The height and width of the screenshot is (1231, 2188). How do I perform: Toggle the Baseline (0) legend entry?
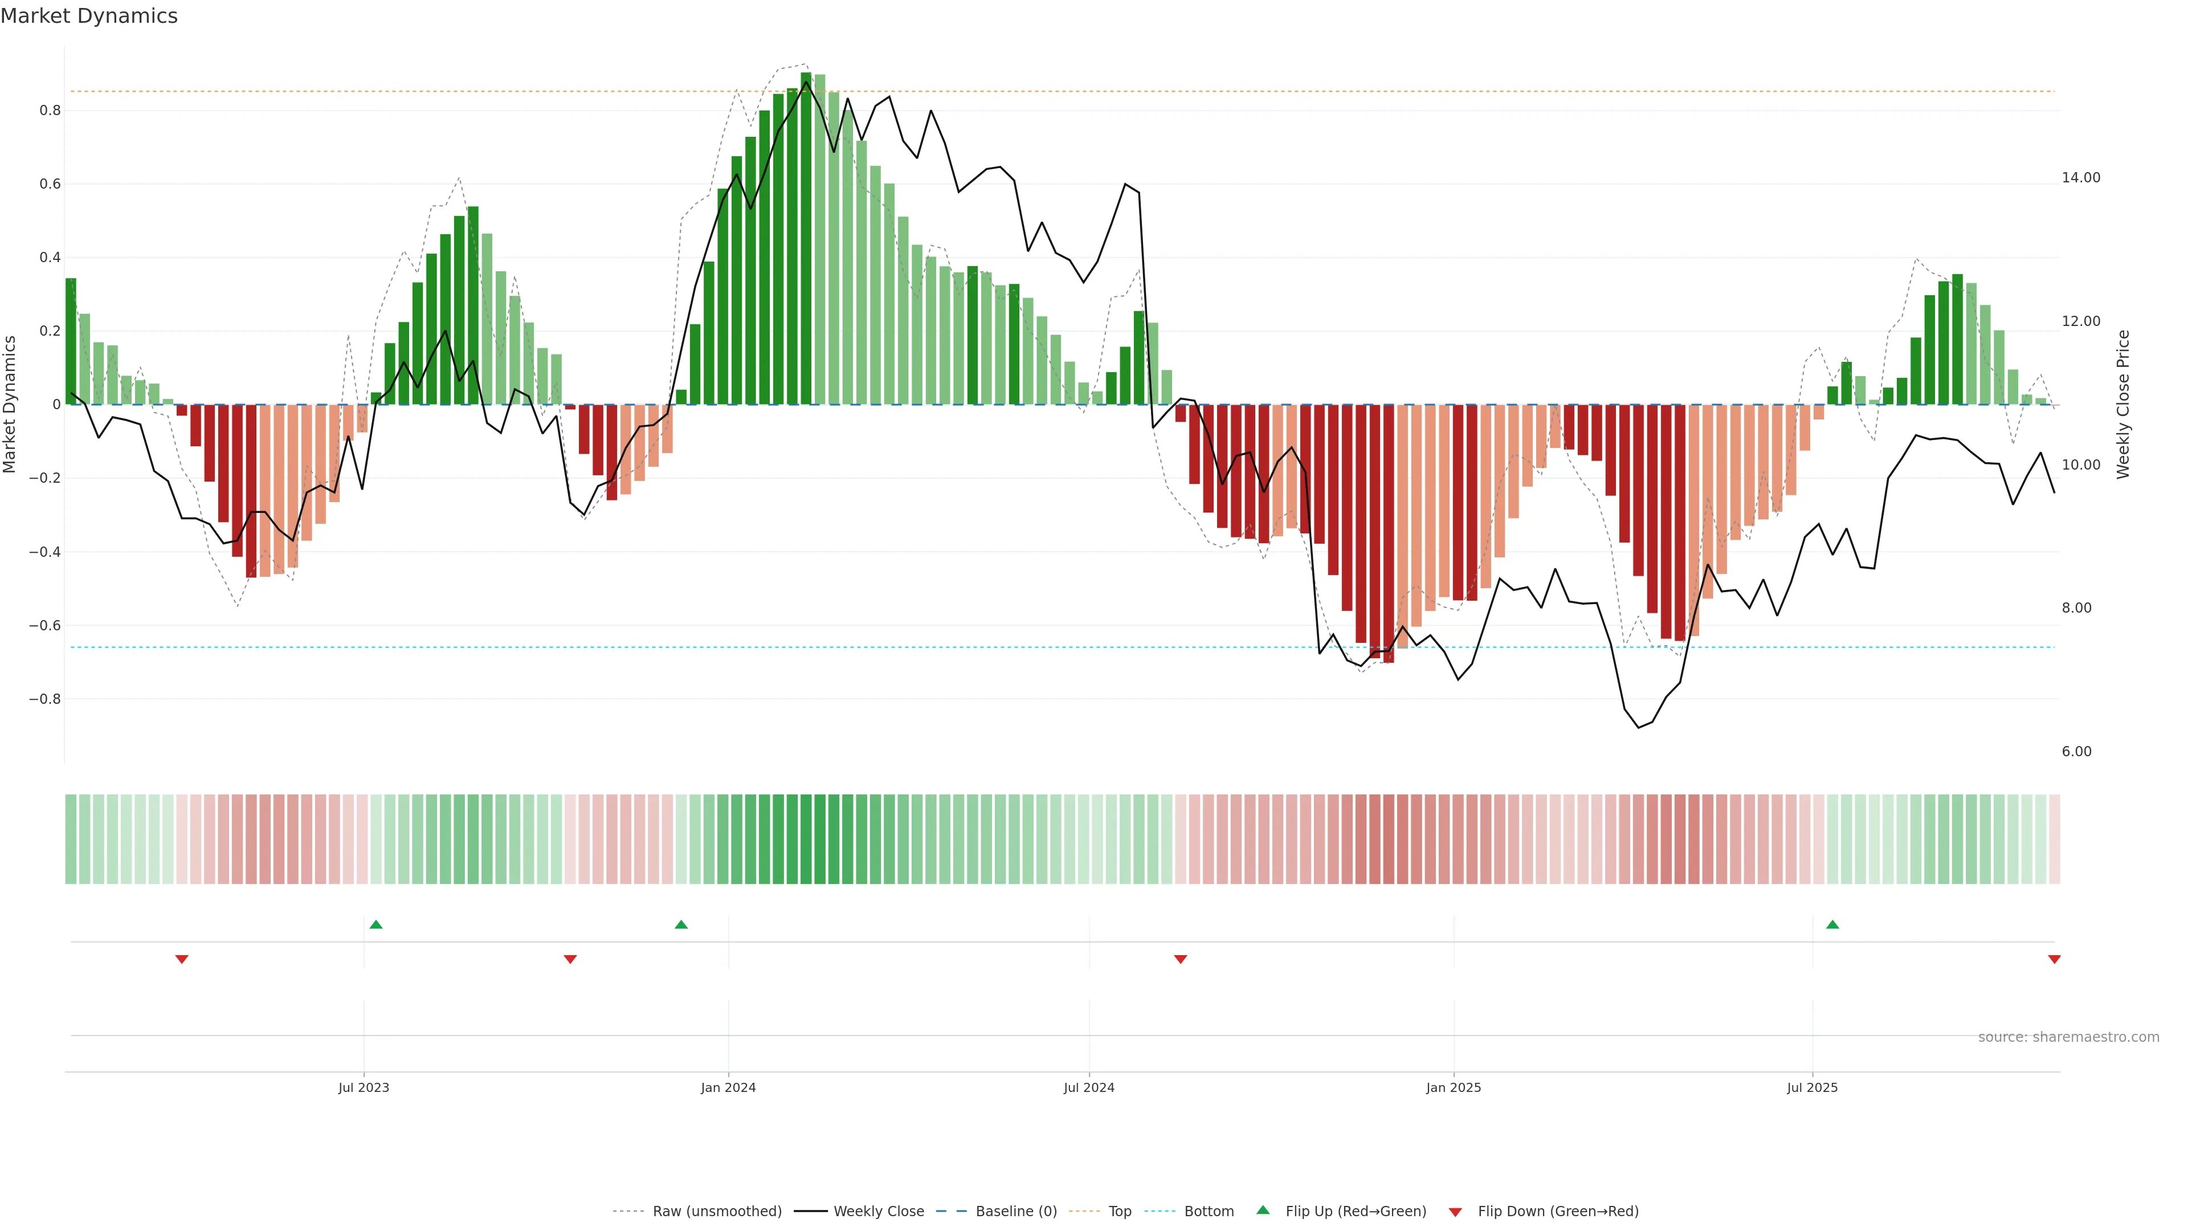[1016, 1212]
